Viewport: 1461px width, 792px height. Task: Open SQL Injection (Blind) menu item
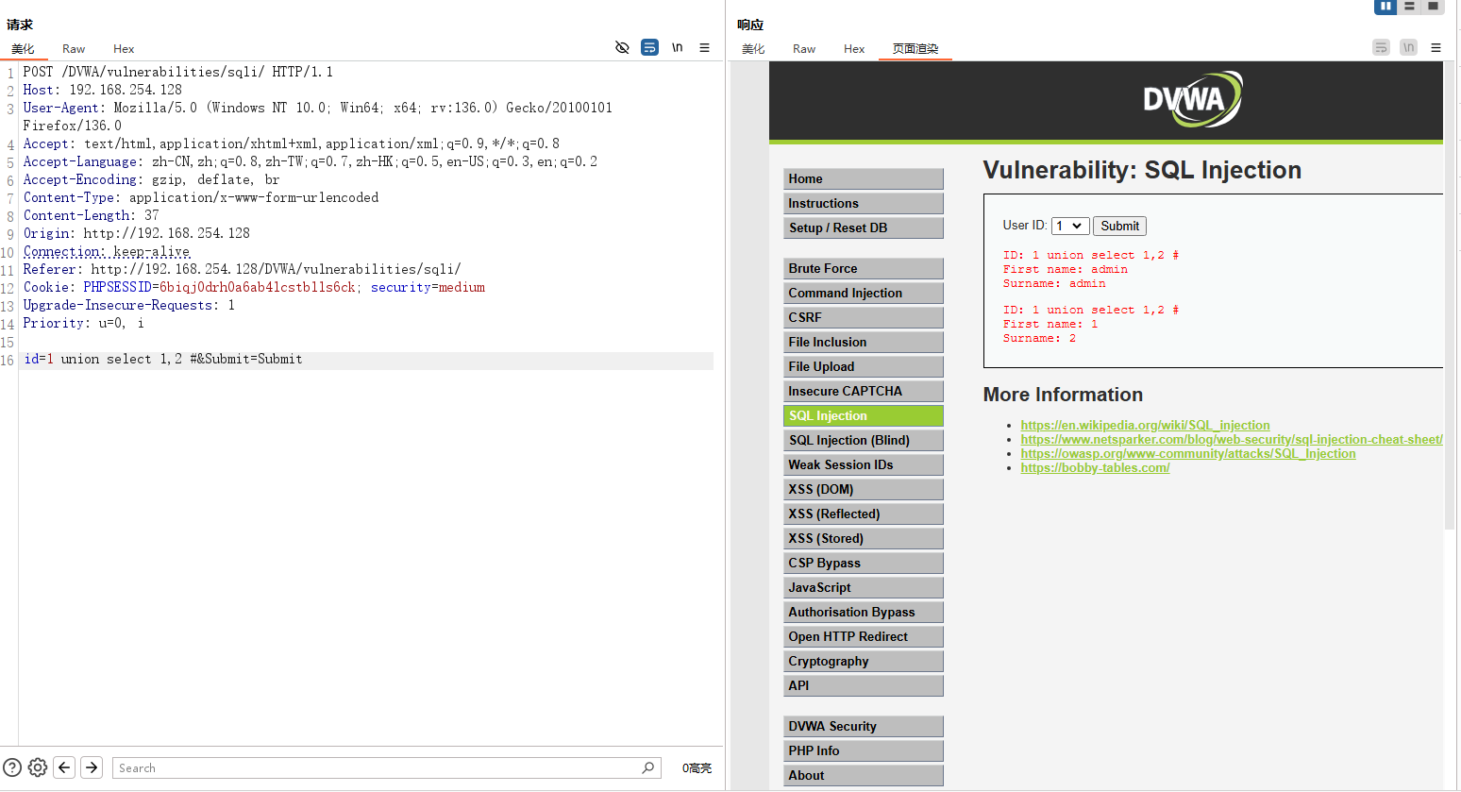(x=863, y=440)
